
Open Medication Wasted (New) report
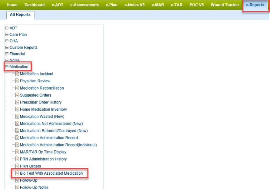[x=42, y=116]
